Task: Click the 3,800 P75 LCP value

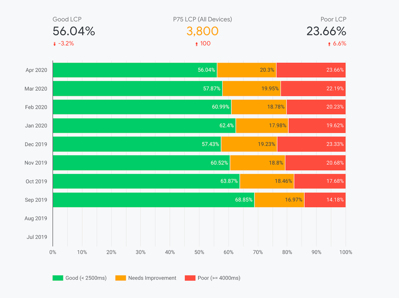Action: (x=202, y=31)
